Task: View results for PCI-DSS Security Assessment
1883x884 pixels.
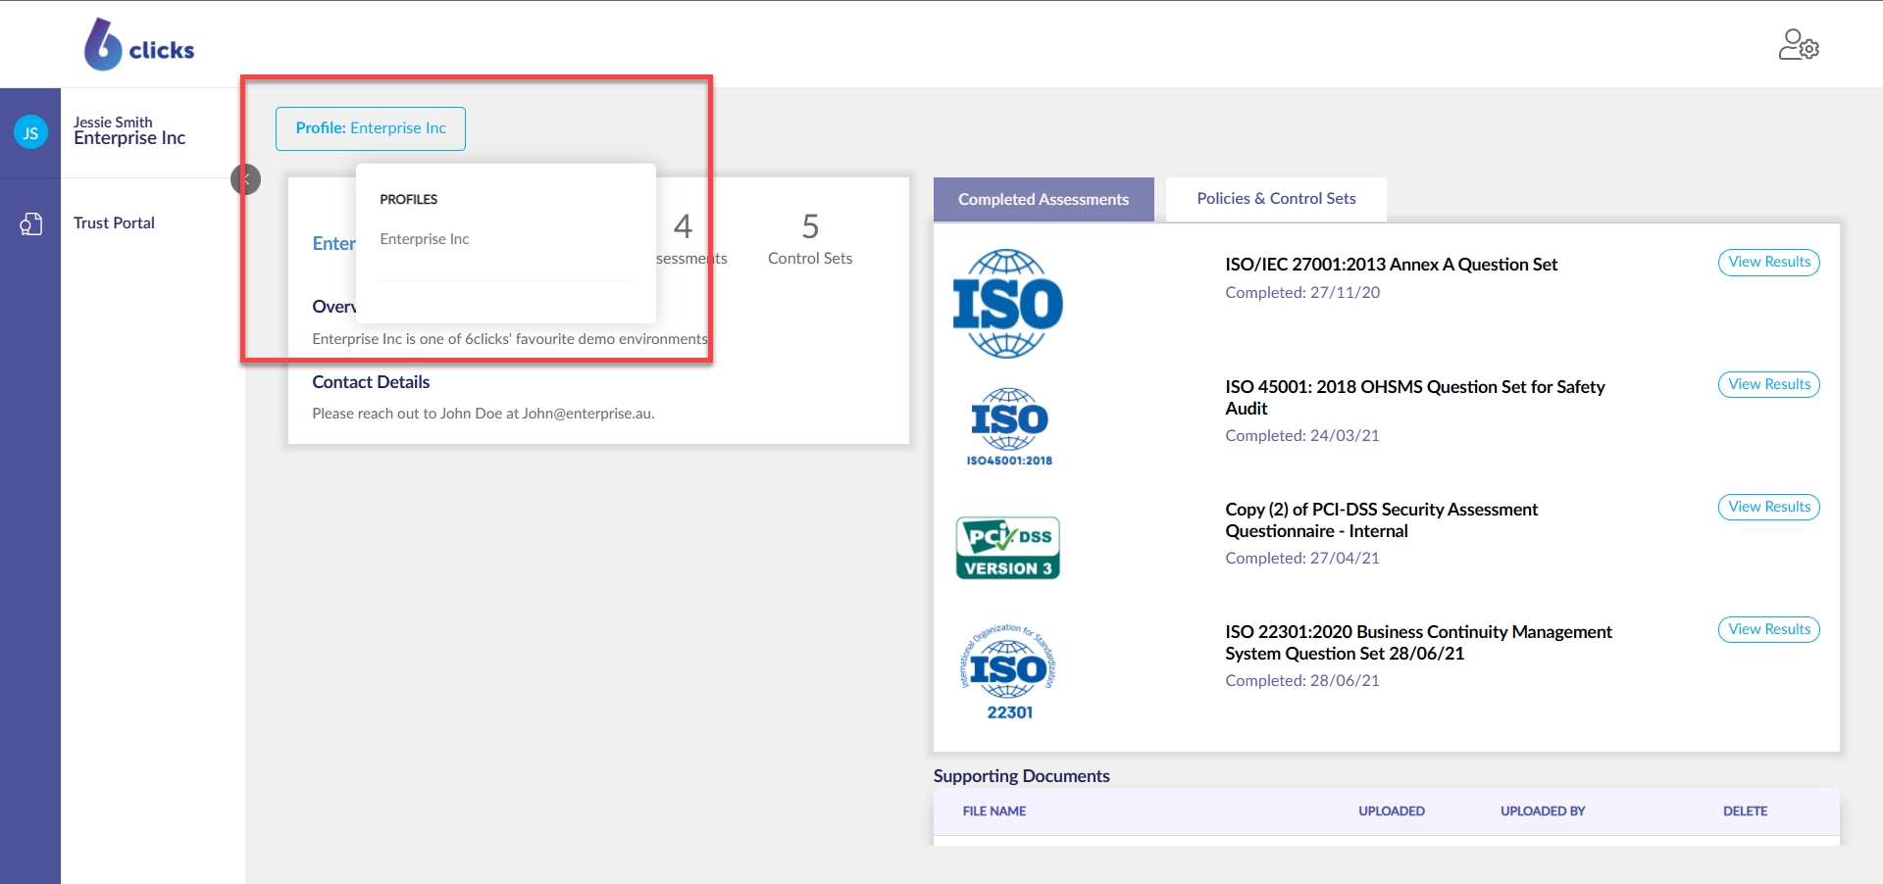Action: click(x=1769, y=507)
